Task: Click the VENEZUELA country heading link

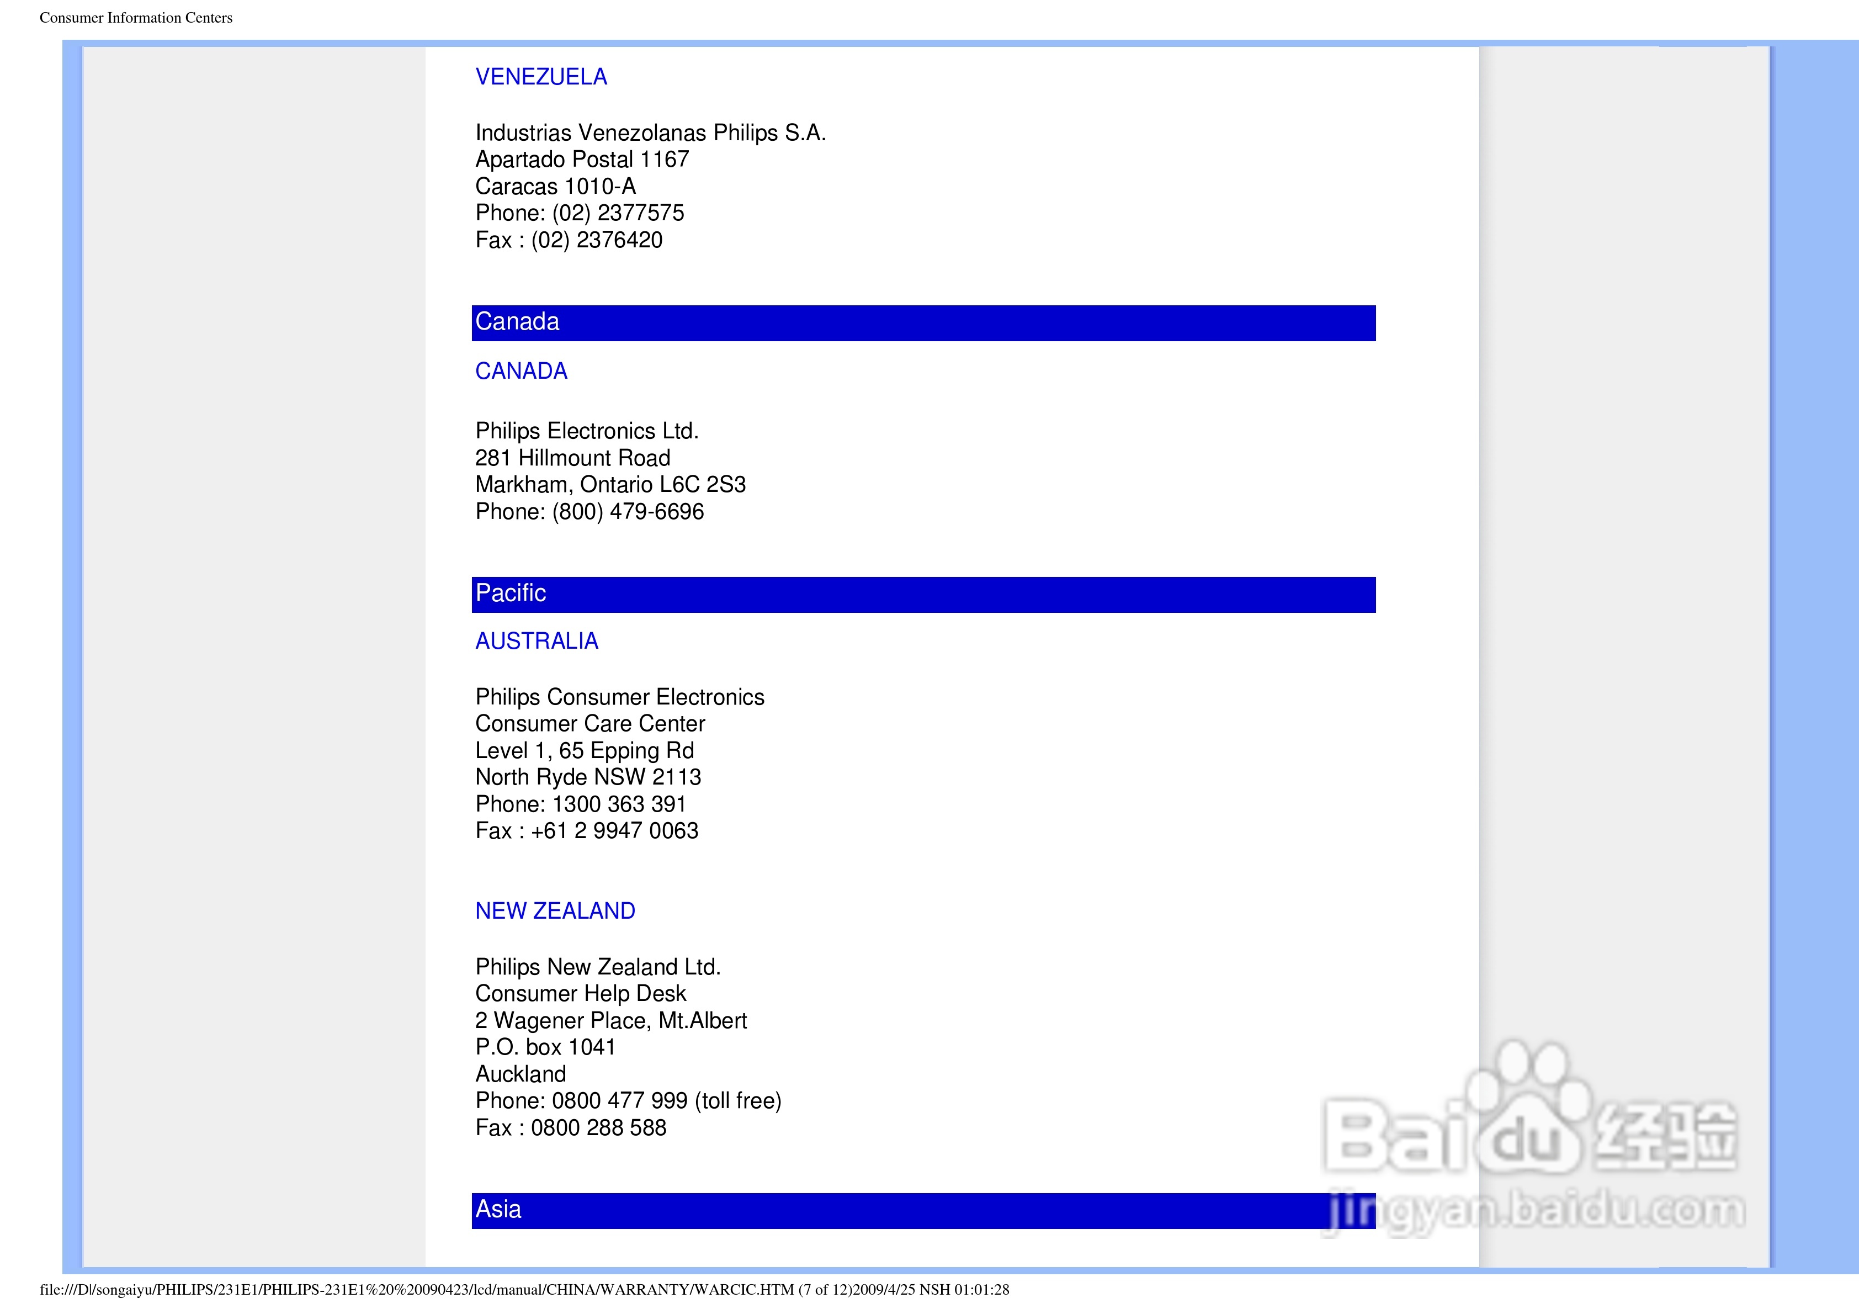Action: pos(541,77)
